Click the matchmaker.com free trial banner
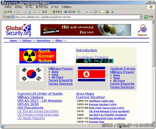The image size is (156, 129). pos(86,30)
